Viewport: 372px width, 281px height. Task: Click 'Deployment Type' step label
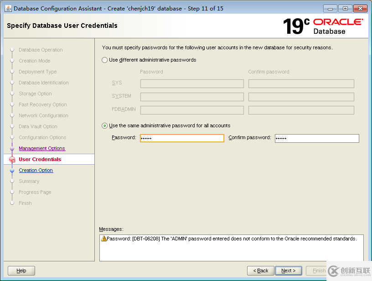(x=38, y=72)
